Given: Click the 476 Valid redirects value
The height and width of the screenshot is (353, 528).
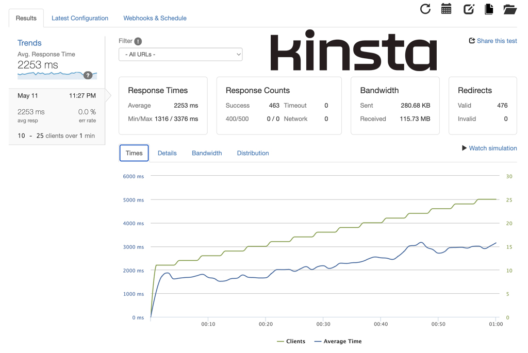Looking at the screenshot, I should coord(502,106).
